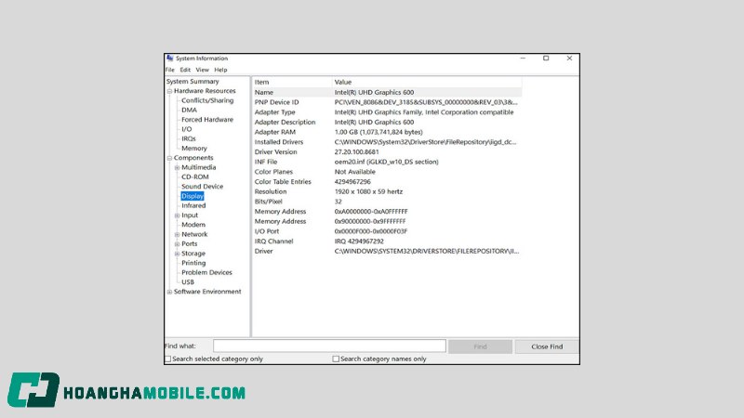This screenshot has width=744, height=418.
Task: Expand the Input node
Action: click(177, 216)
